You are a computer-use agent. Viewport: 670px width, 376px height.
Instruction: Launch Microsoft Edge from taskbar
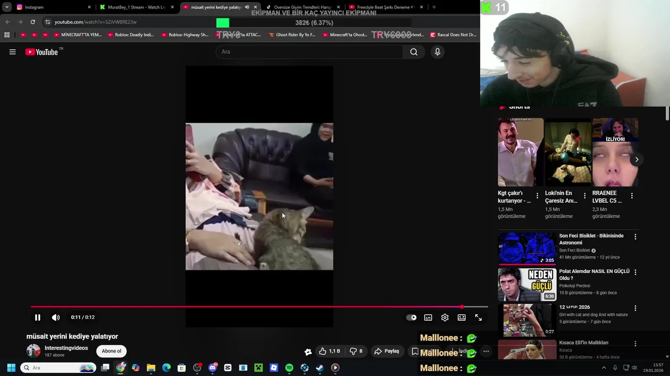(166, 368)
